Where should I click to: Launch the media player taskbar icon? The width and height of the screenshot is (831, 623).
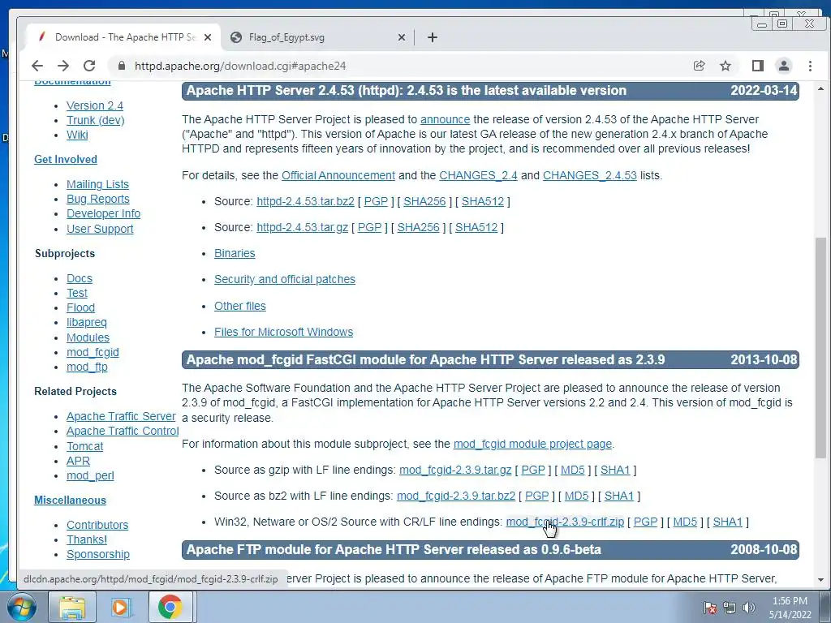(120, 607)
